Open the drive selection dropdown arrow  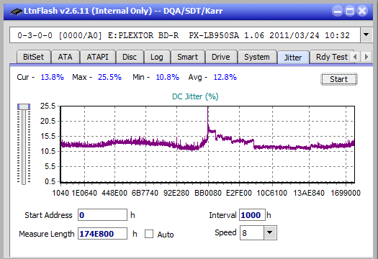pyautogui.click(x=366, y=35)
